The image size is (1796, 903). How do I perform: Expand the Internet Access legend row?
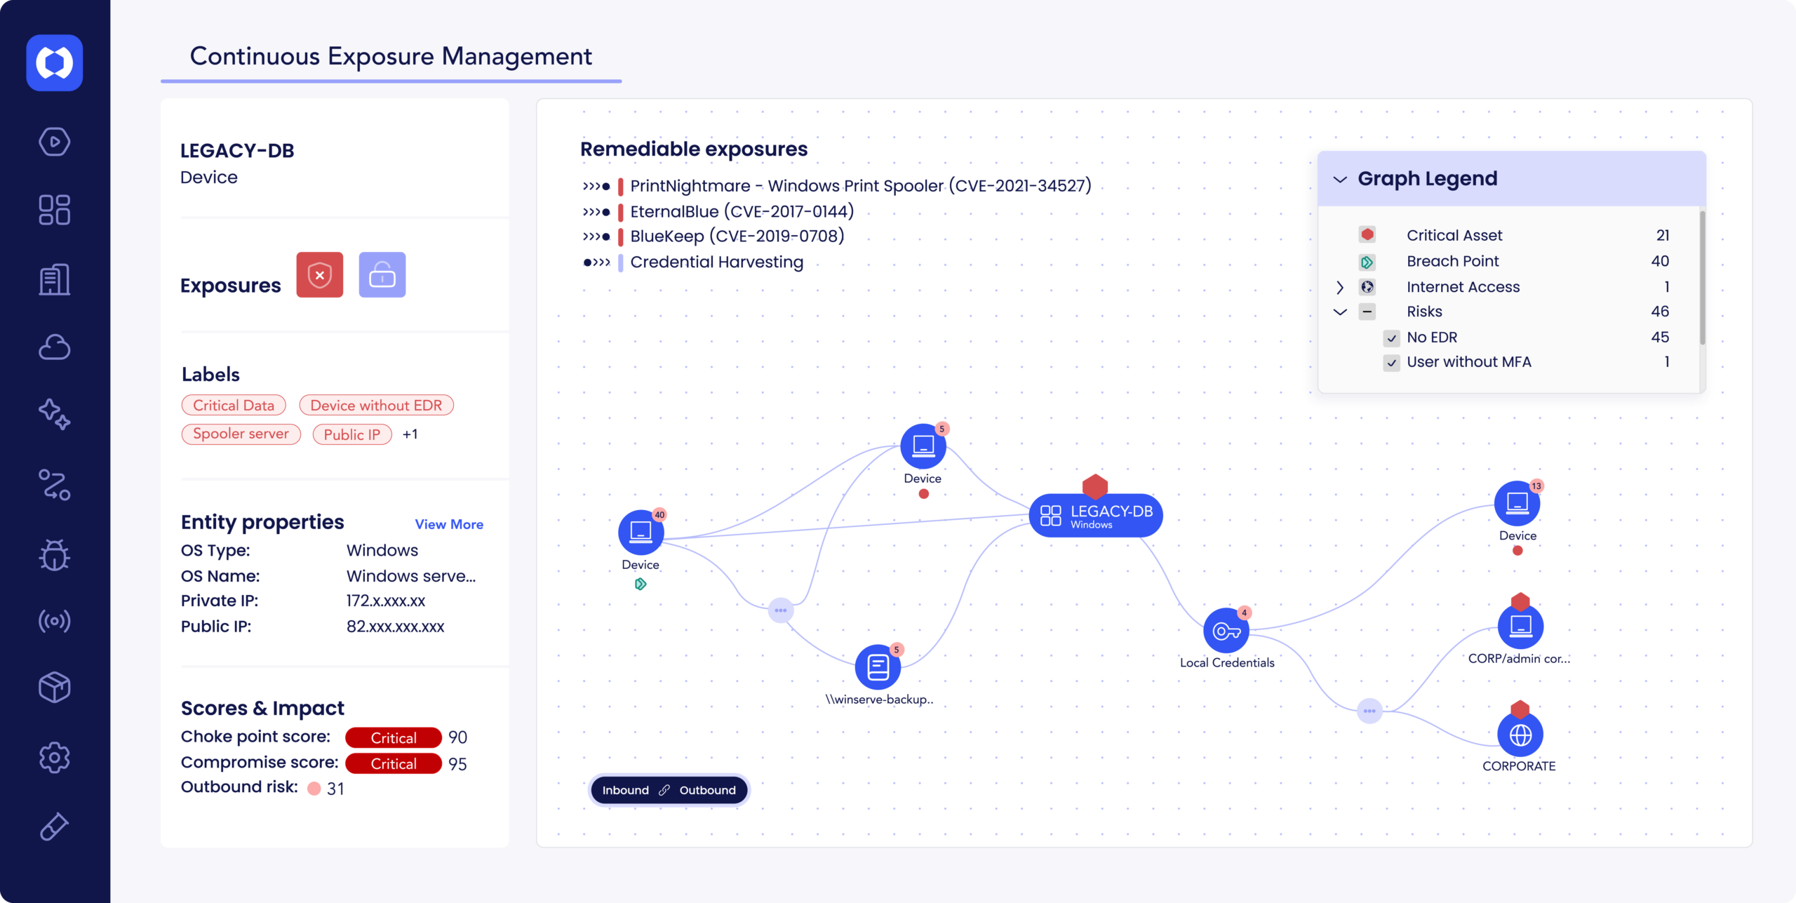click(1340, 287)
